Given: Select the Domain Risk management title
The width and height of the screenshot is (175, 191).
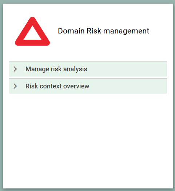Looking at the screenshot, I should click(x=103, y=31).
